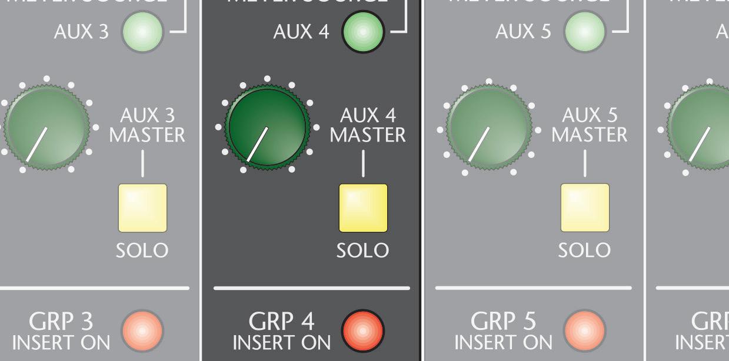Click the AUX 5 MASTER label
Image resolution: width=729 pixels, height=361 pixels.
(590, 125)
